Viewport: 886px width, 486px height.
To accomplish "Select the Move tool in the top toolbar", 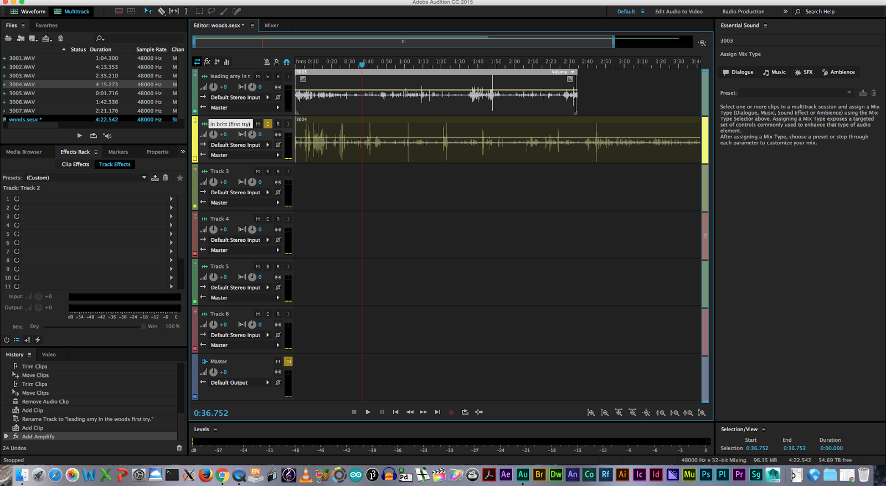I will [148, 11].
